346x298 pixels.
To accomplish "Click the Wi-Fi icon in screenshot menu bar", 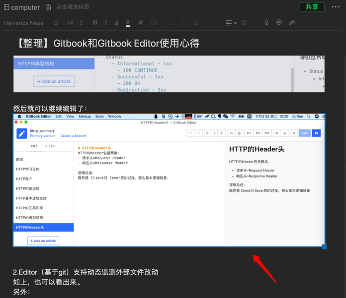I will coord(233,117).
